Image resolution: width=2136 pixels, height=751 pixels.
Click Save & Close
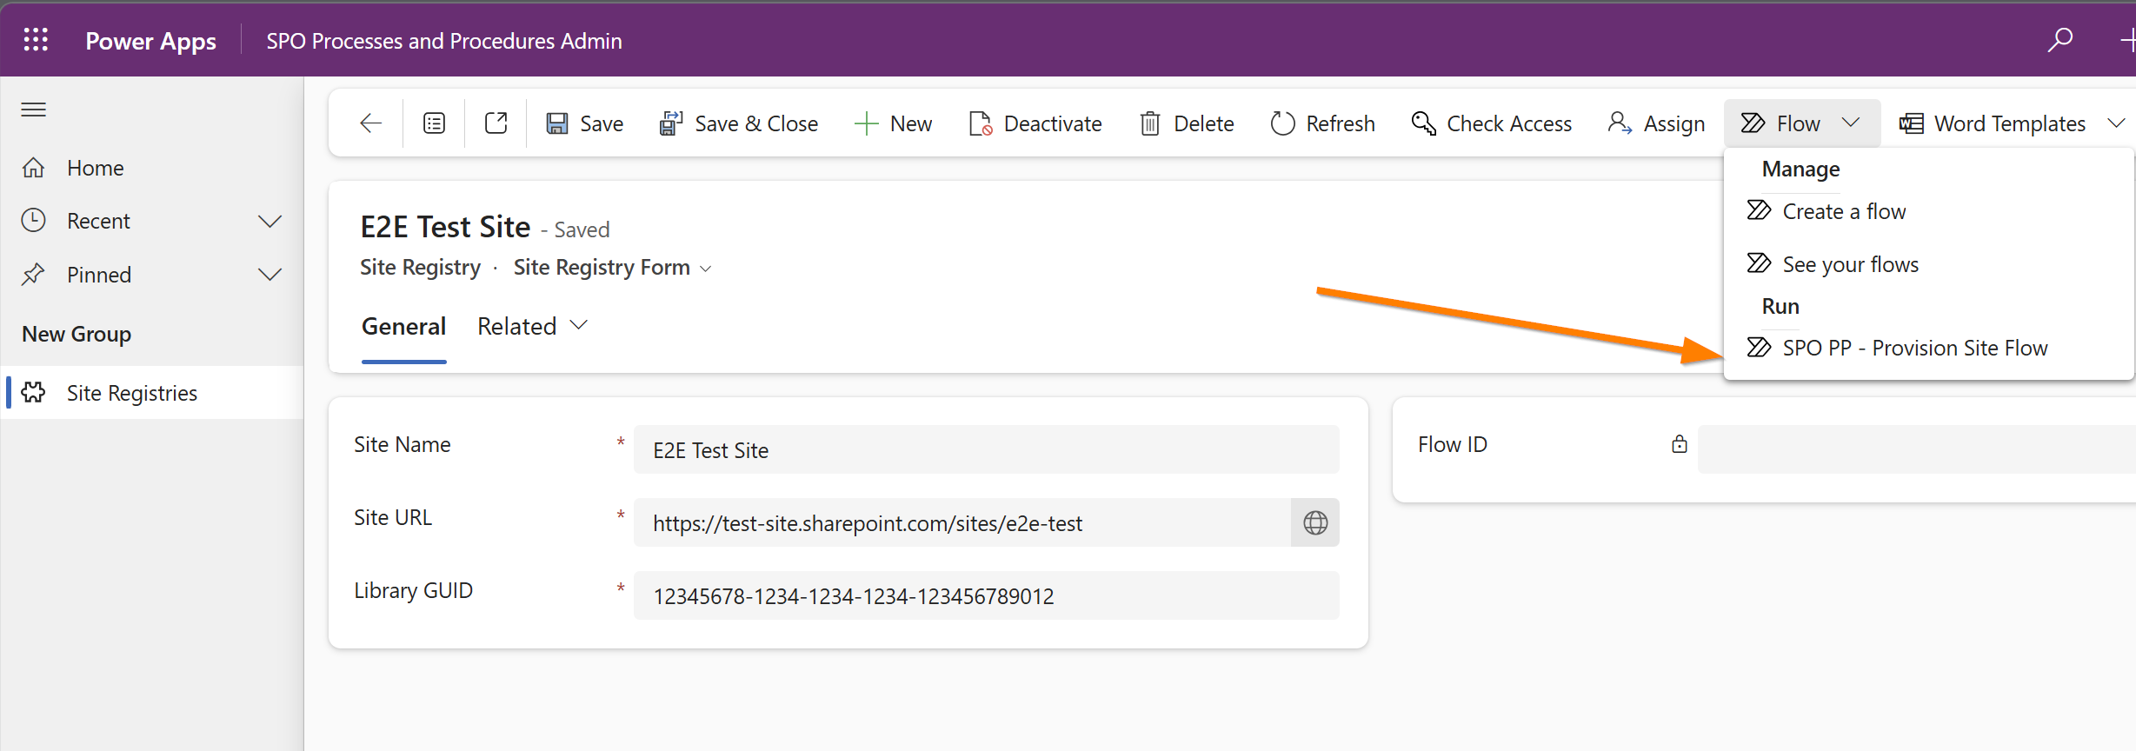739,123
